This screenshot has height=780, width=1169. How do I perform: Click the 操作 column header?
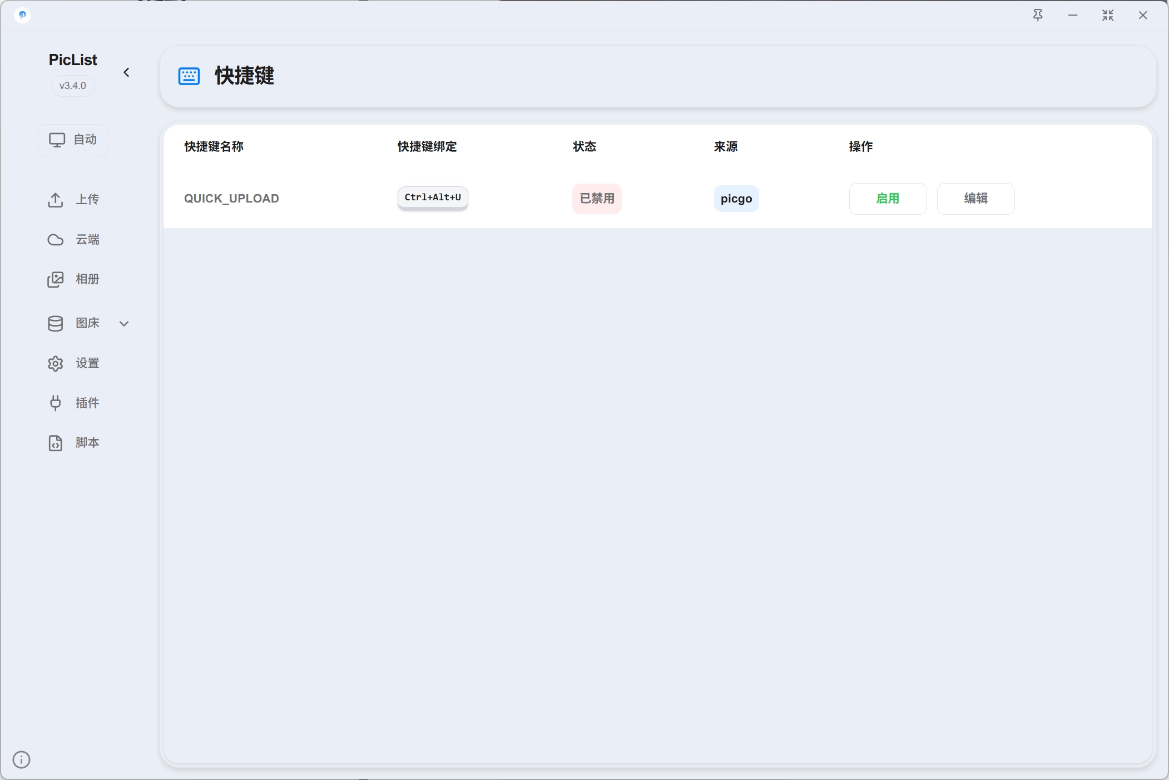pyautogui.click(x=861, y=146)
